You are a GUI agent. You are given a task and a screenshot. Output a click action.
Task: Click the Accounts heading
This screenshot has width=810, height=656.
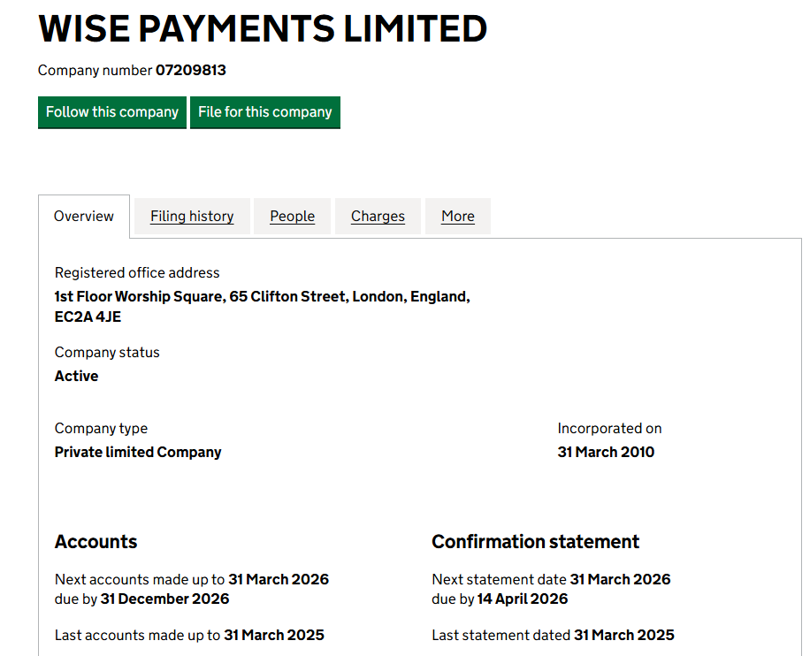pyautogui.click(x=96, y=541)
